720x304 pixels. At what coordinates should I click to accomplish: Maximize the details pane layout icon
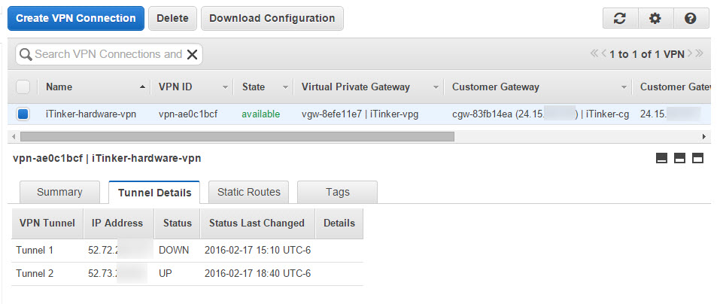(697, 158)
